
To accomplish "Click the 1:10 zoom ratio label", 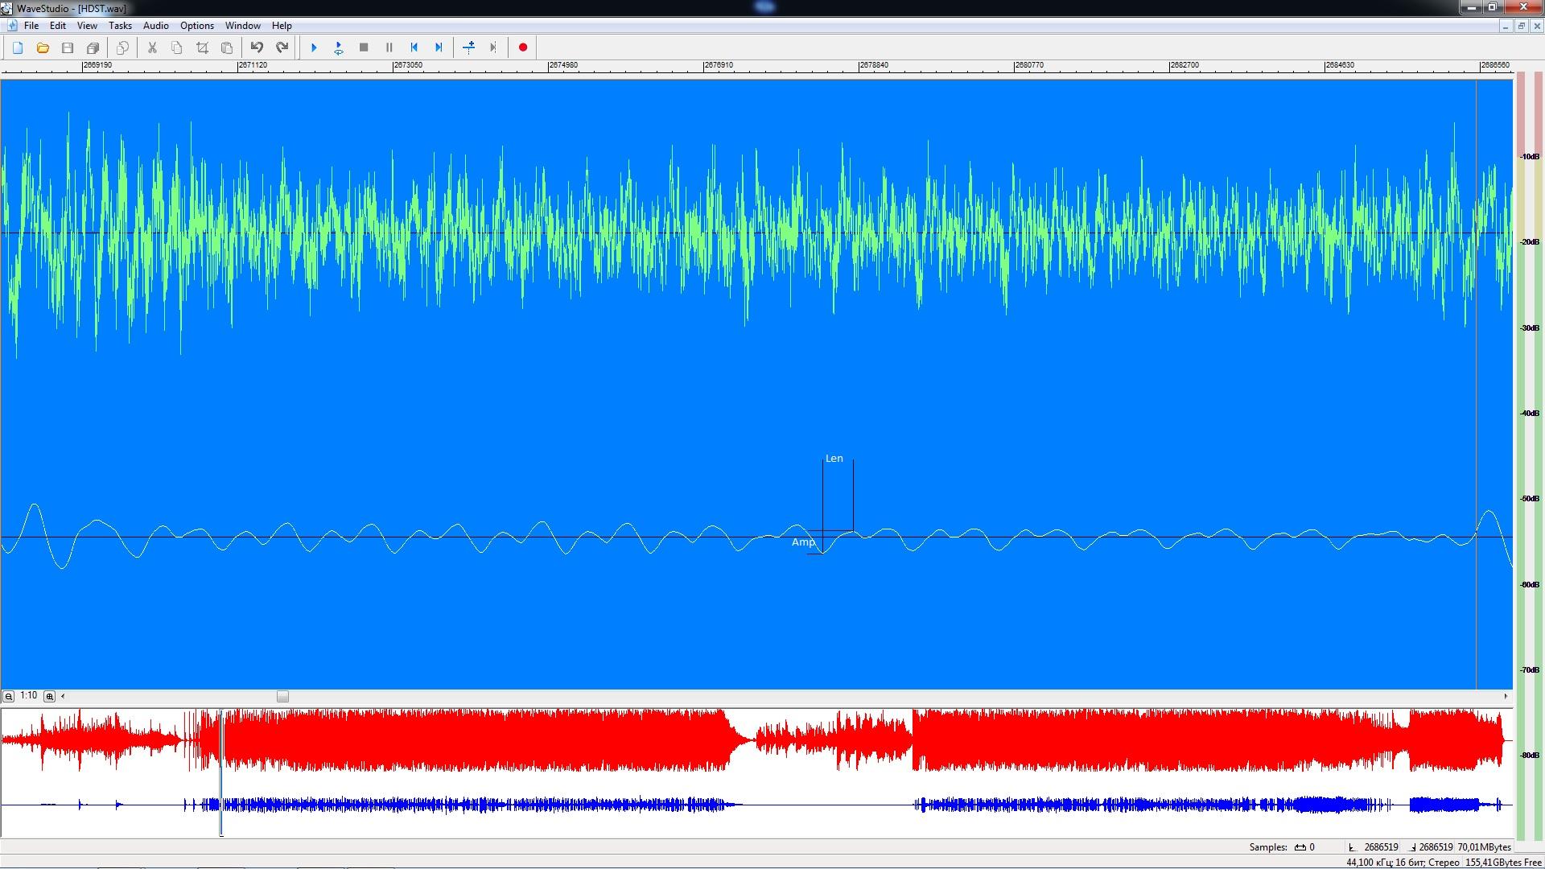I will pyautogui.click(x=29, y=696).
